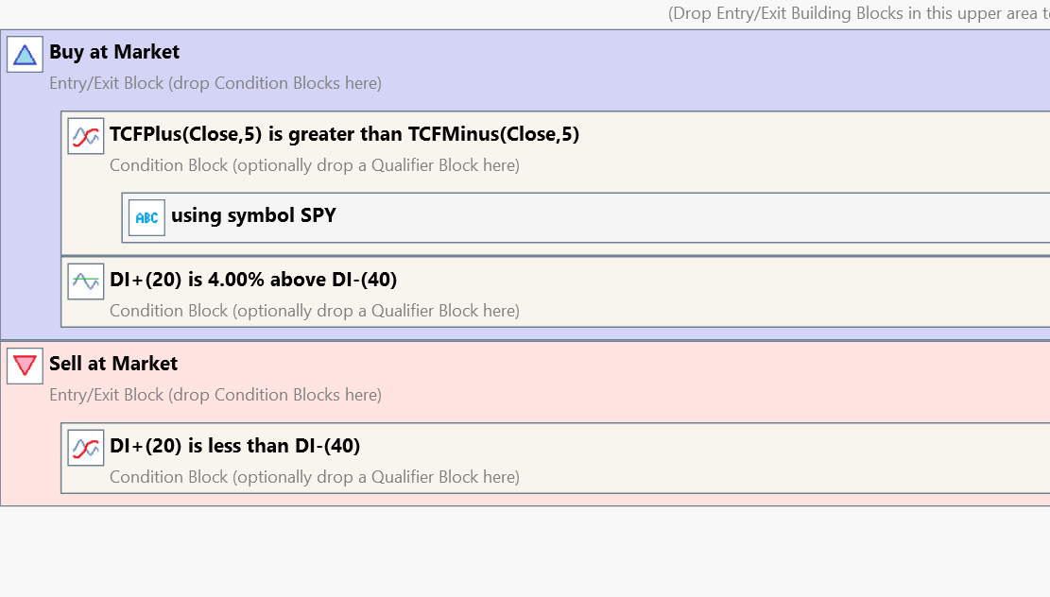This screenshot has width=1050, height=597.
Task: Click the ABC symbol qualifier icon
Action: click(146, 217)
